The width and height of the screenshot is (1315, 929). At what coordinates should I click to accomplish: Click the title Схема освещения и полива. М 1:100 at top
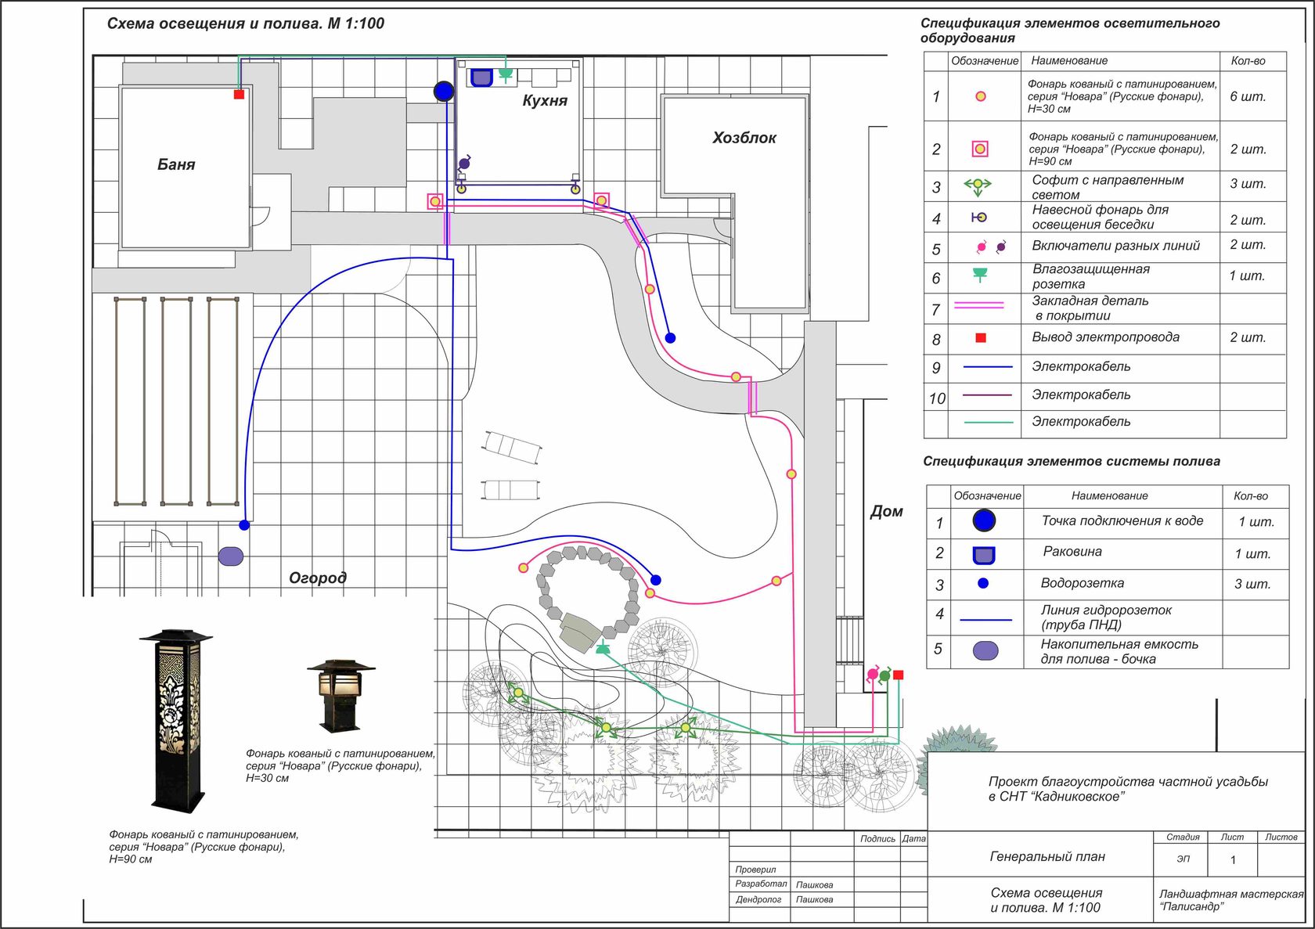pos(246,23)
